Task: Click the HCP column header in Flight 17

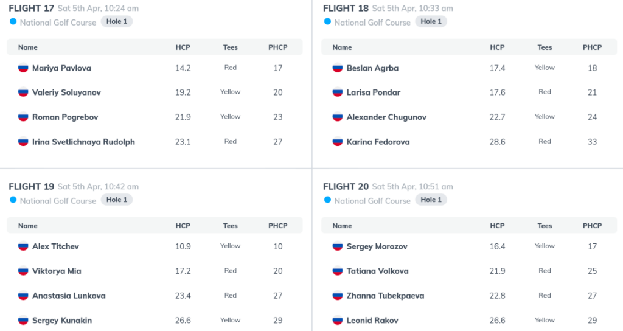Action: (183, 47)
